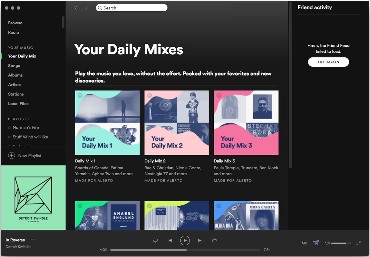The width and height of the screenshot is (370, 257).
Task: Add In Reverse to library with plus icon
Action: 33,240
